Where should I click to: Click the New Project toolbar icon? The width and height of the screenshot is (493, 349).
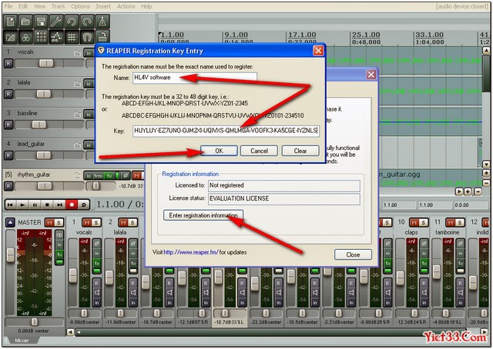[11, 22]
